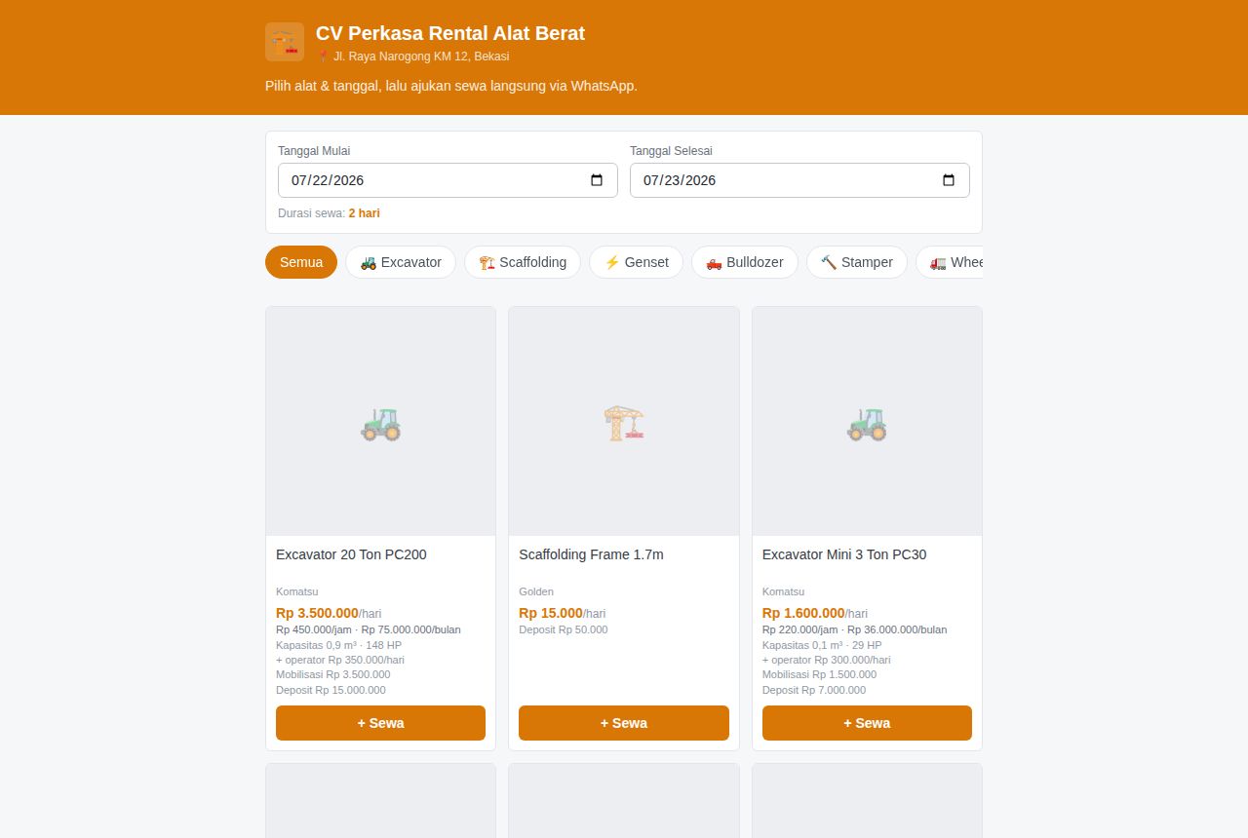Image resolution: width=1248 pixels, height=838 pixels.
Task: Filter by Excavator category
Action: [x=401, y=262]
